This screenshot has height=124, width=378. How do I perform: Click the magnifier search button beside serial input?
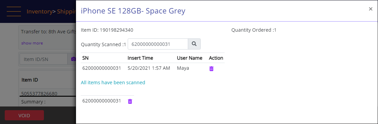point(194,44)
